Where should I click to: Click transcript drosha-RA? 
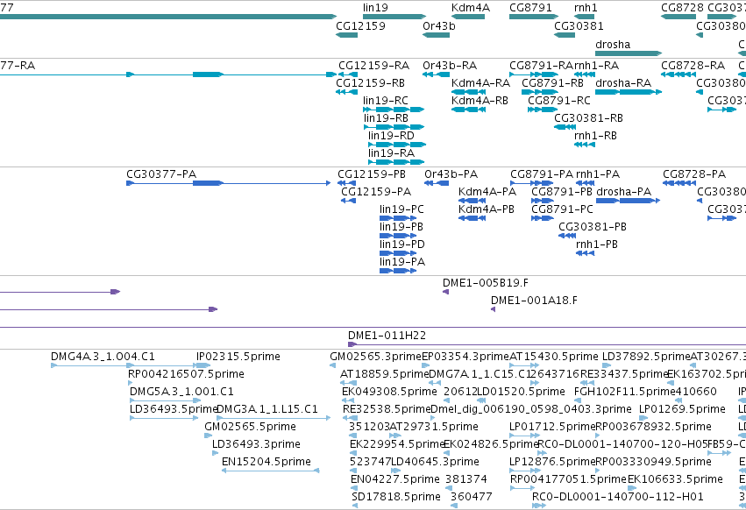click(629, 92)
